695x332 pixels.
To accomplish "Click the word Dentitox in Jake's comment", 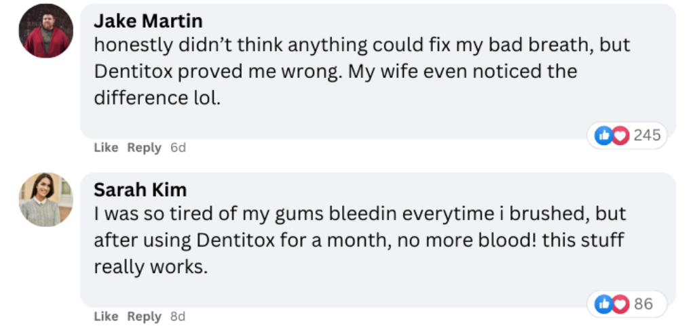I will tap(133, 72).
